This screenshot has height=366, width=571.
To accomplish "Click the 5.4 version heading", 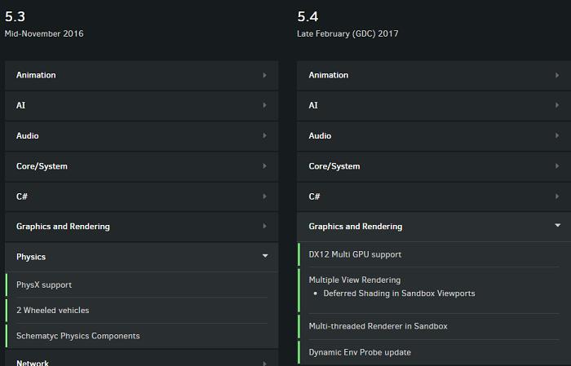I will (308, 17).
